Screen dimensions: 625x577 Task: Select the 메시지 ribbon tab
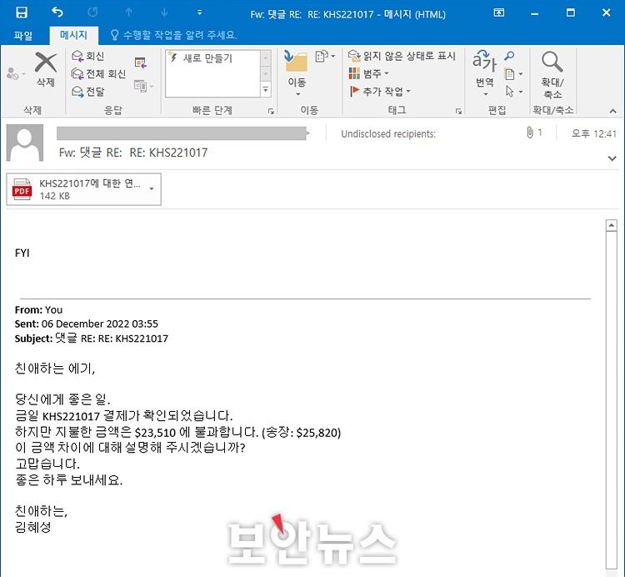click(x=73, y=35)
